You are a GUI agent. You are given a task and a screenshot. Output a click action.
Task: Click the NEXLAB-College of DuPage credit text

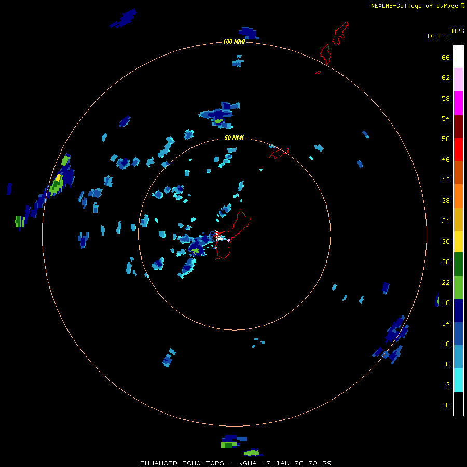(414, 6)
